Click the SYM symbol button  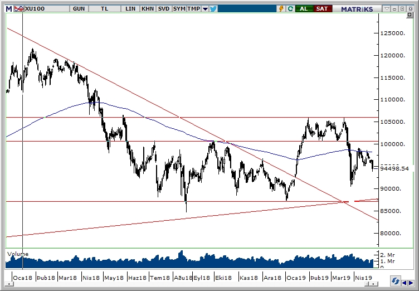click(x=179, y=9)
